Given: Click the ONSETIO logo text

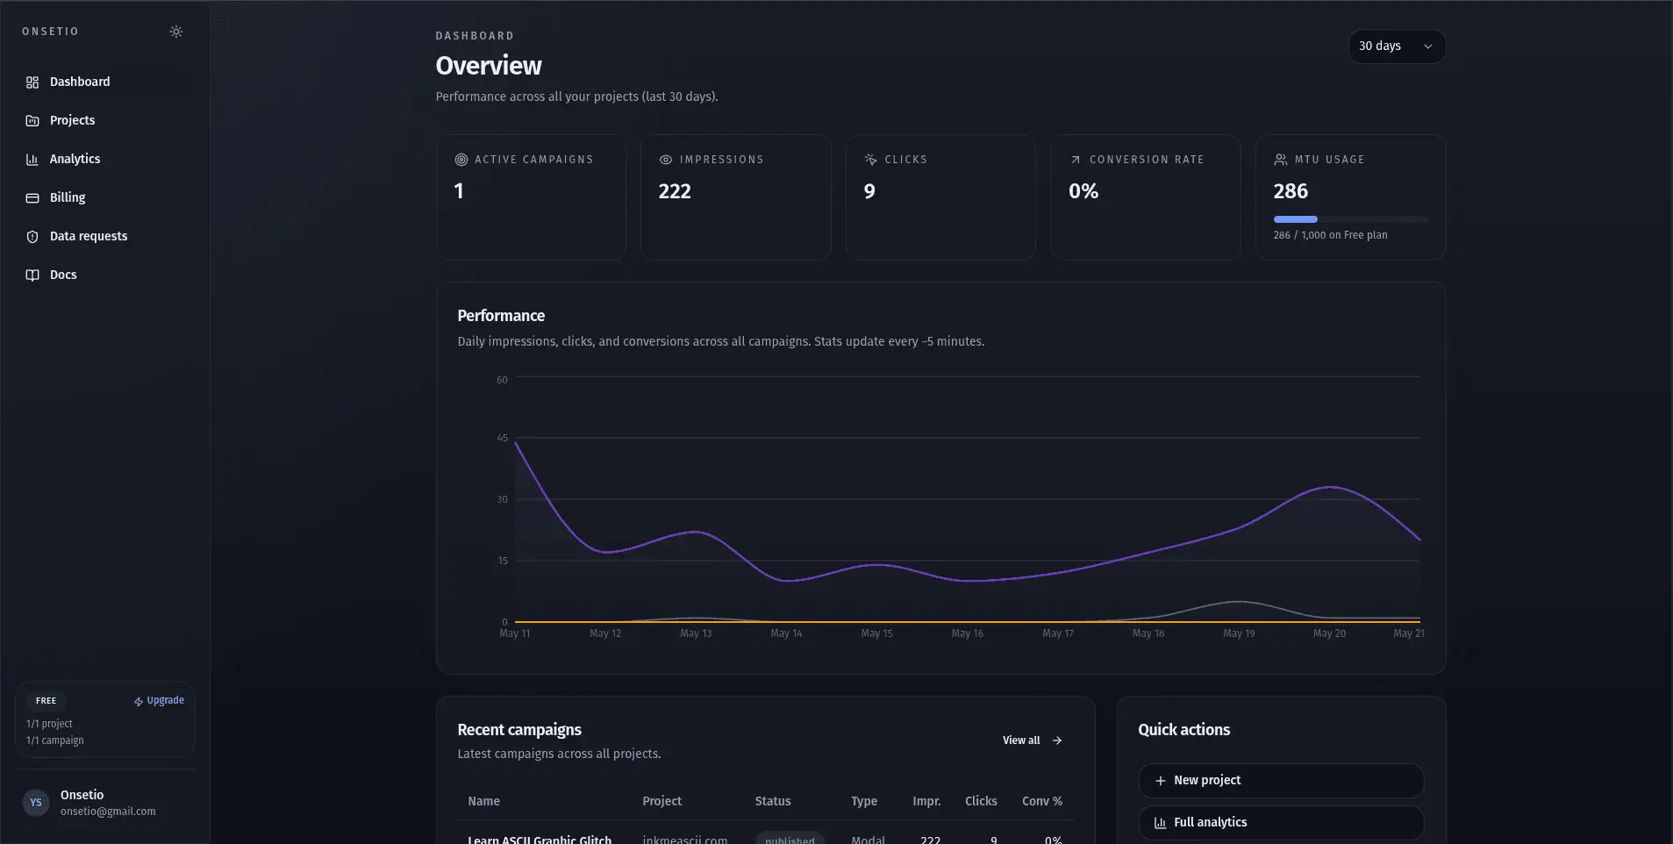Looking at the screenshot, I should point(50,32).
